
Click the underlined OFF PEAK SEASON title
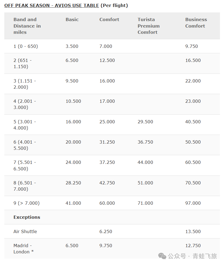pos(51,5)
